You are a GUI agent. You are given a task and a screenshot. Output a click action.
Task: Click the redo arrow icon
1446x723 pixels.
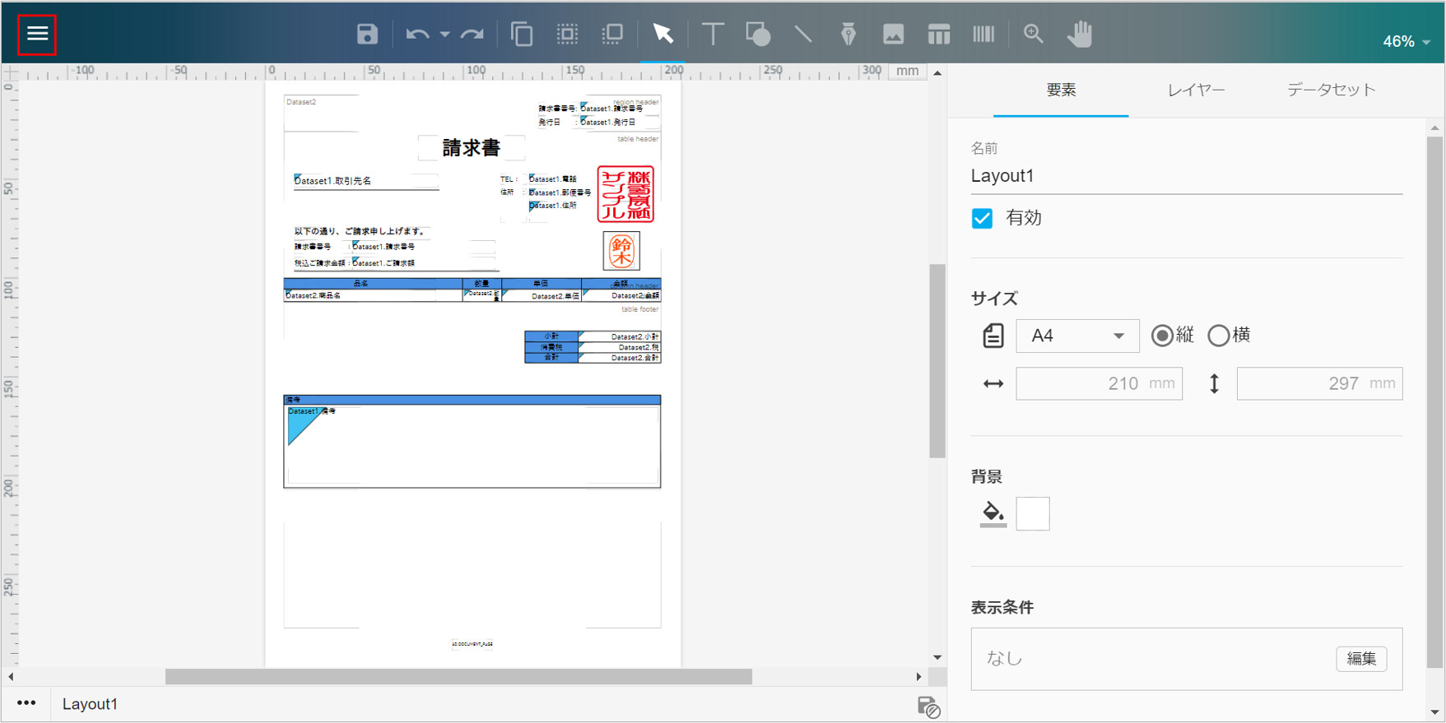click(472, 34)
